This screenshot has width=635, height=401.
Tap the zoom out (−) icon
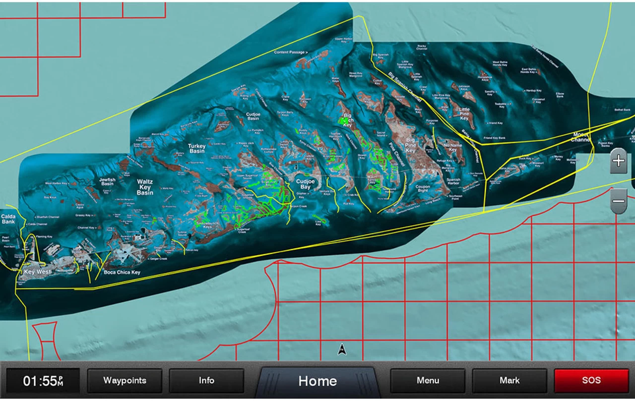tap(618, 200)
